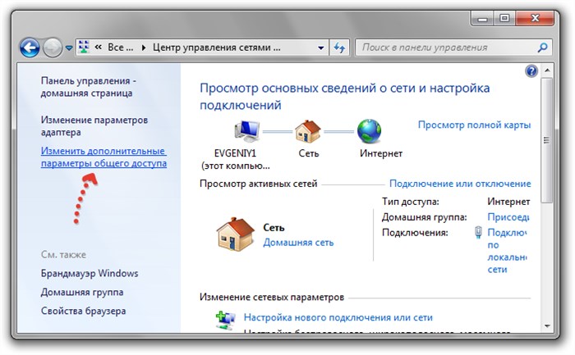The height and width of the screenshot is (355, 575).
Task: Click the EVGENIY1 computer icon
Action: (x=247, y=131)
